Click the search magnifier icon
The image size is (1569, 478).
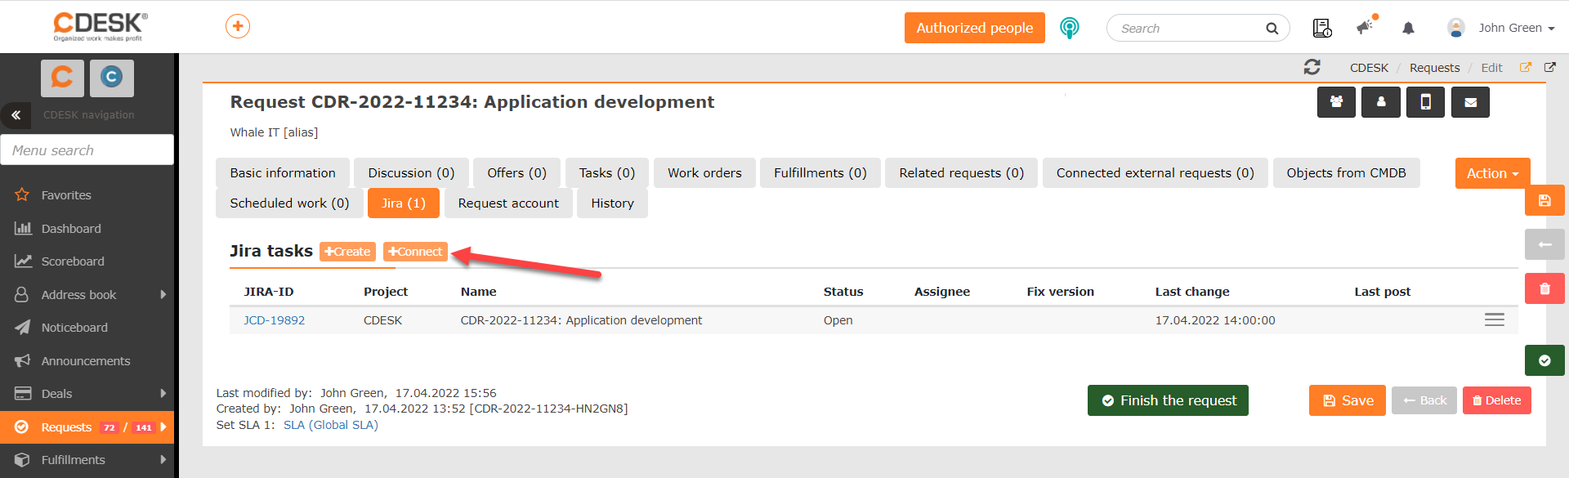click(x=1272, y=29)
